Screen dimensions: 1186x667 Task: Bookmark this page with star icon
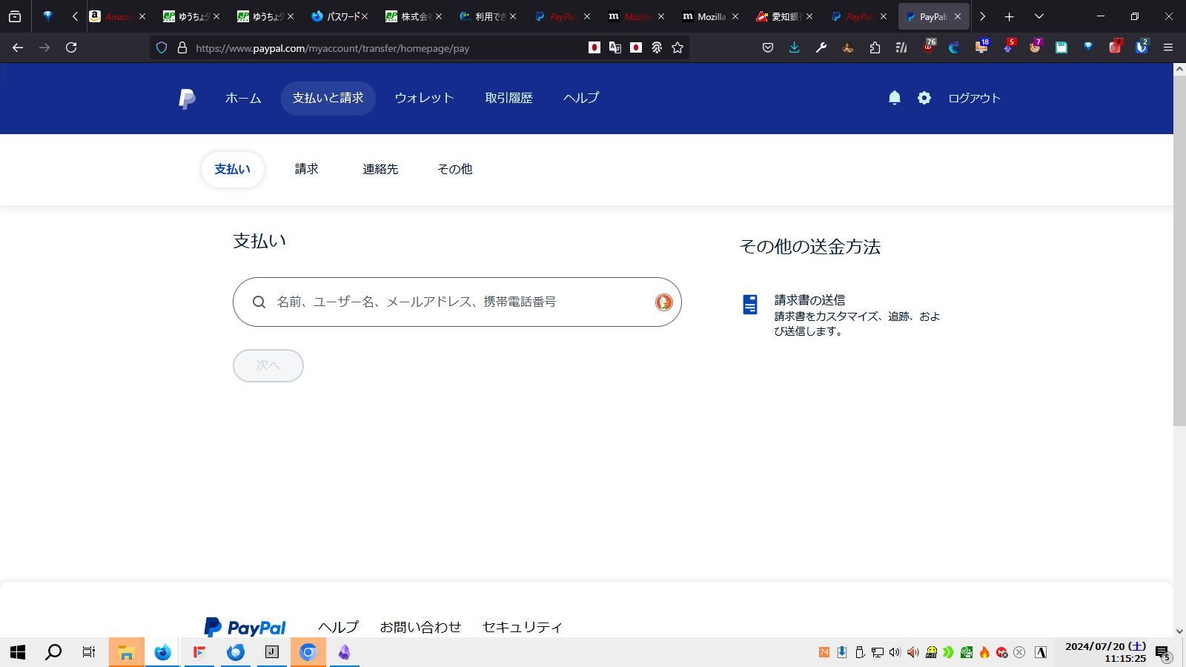point(678,47)
